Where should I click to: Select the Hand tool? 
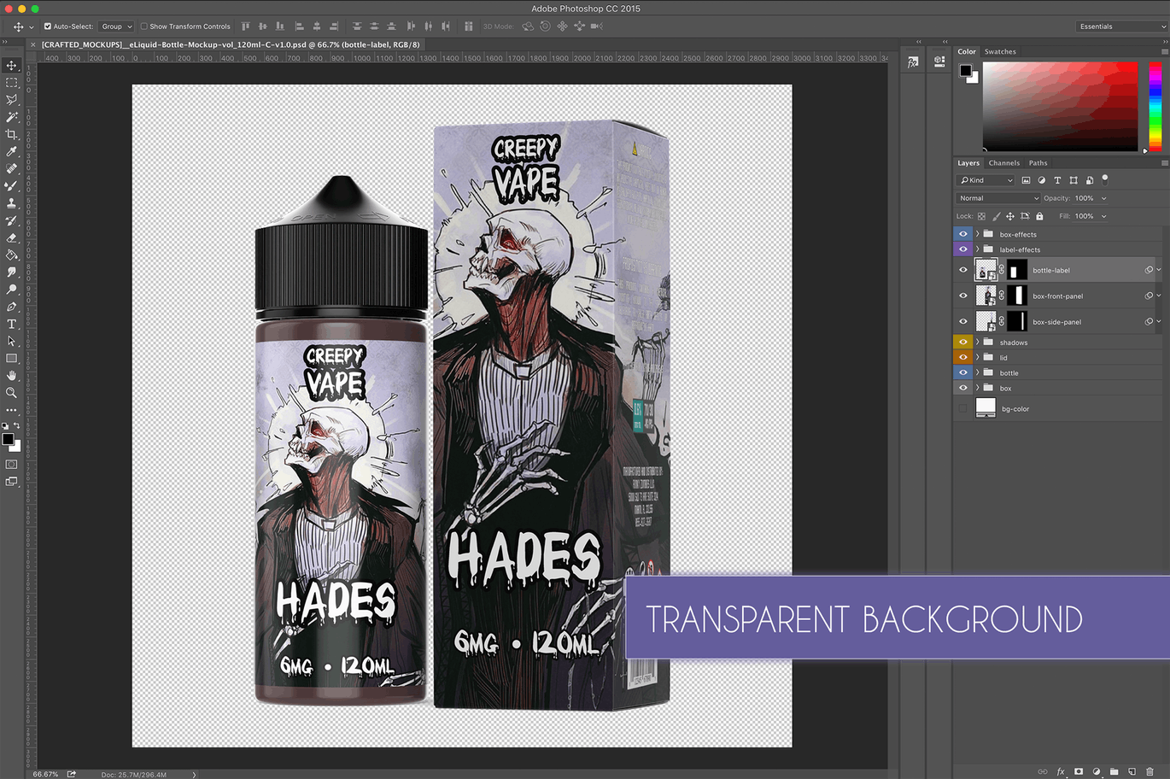tap(12, 376)
